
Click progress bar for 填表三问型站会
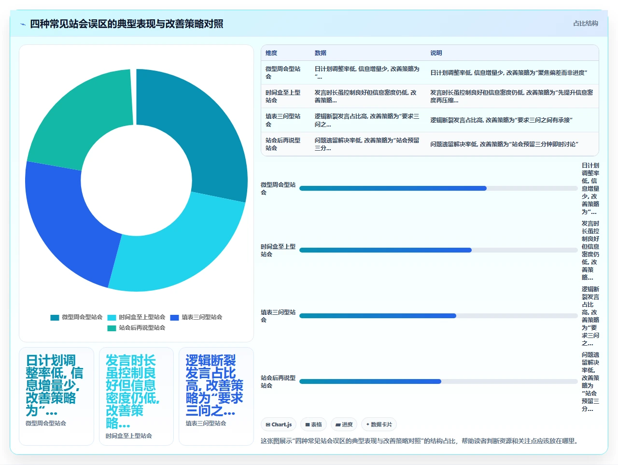438,316
